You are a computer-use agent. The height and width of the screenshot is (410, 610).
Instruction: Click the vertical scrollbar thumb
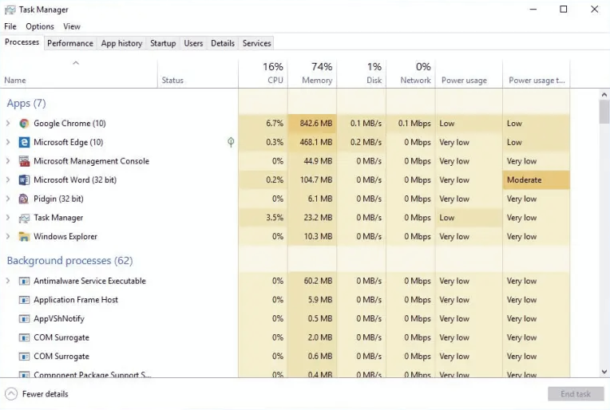(x=604, y=112)
